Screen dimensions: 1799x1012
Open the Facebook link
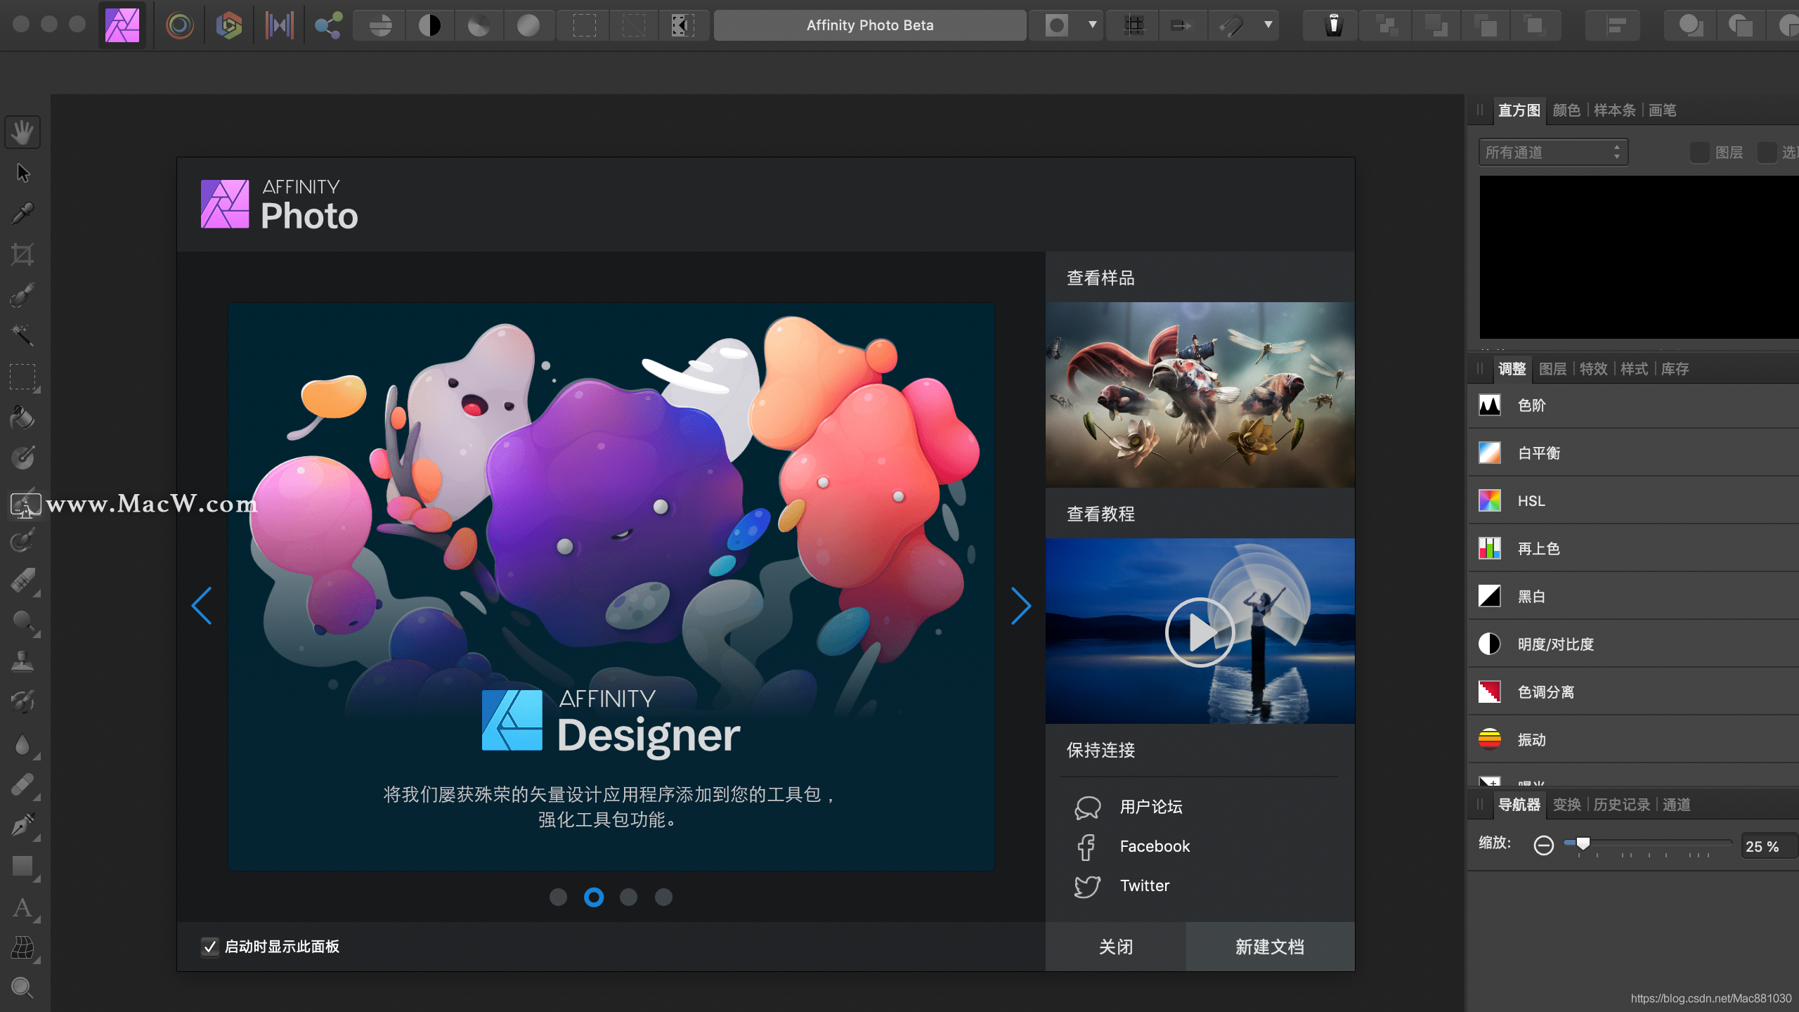(x=1155, y=846)
